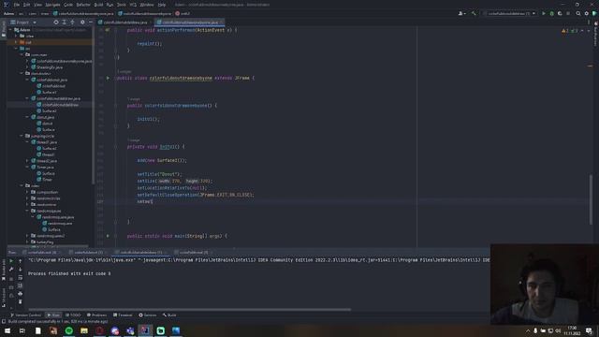Open IDE settings gear in the top toolbar
This screenshot has height=337, width=599.
point(587,13)
